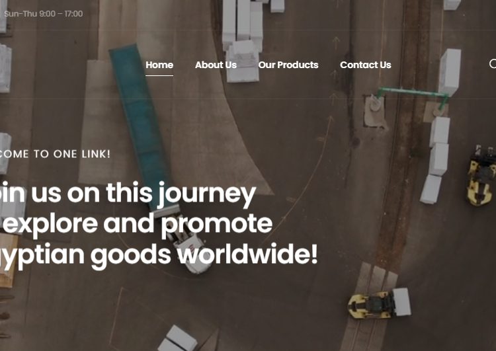This screenshot has height=351, width=496.
Task: Click the 'explore and promote' headline line
Action: 137,224
